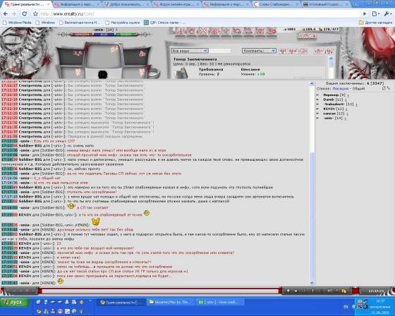Click the Go arrow beside the address bar
This screenshot has height=316, width=395.
365,14
